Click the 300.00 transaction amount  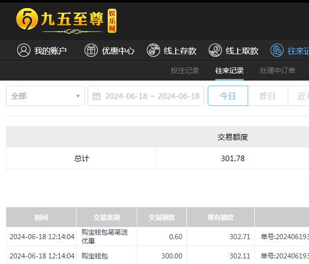[x=172, y=256]
